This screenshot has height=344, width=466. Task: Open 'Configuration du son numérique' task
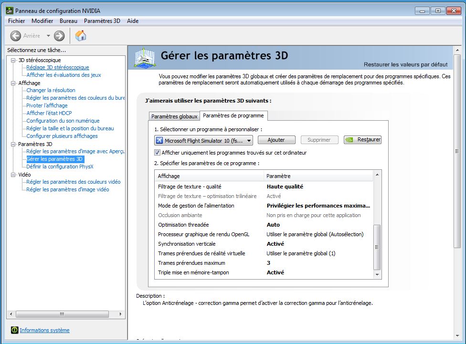[x=63, y=121]
